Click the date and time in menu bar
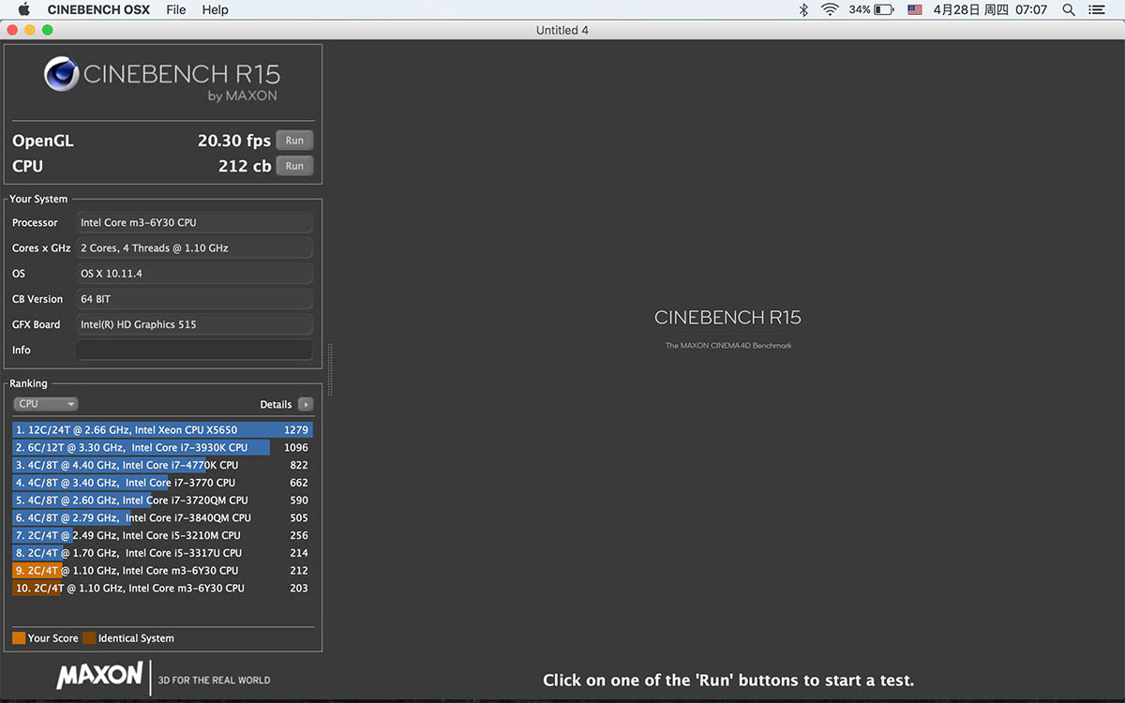Image resolution: width=1125 pixels, height=703 pixels. 990,9
